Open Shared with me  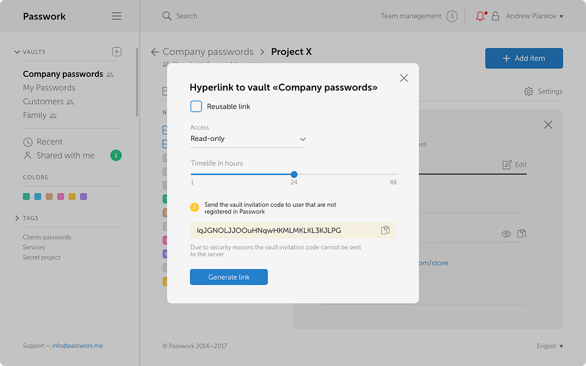pyautogui.click(x=65, y=156)
